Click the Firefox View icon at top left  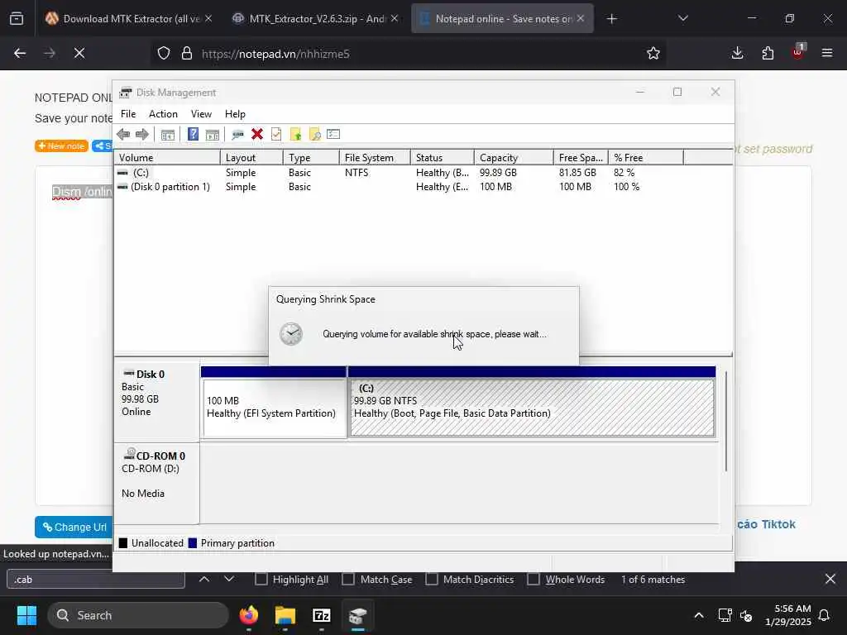point(17,18)
